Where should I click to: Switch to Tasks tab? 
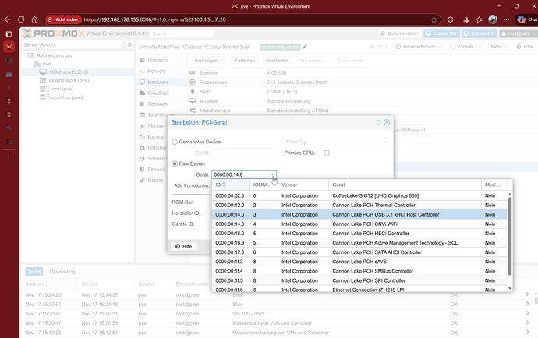click(34, 272)
